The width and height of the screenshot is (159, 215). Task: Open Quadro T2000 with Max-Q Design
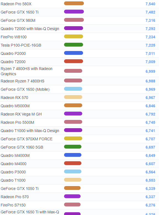click(30, 29)
